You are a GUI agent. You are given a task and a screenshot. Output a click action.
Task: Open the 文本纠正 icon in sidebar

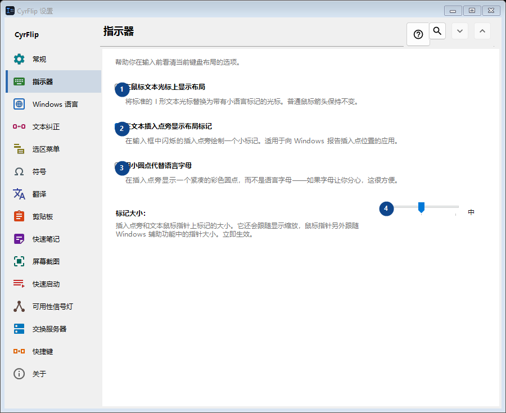click(19, 126)
